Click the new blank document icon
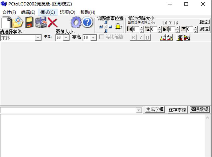Image resolution: width=212 pixels, height=157 pixels. pyautogui.click(x=6, y=22)
